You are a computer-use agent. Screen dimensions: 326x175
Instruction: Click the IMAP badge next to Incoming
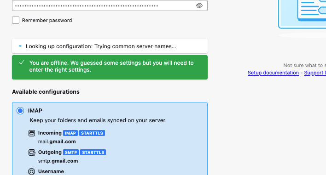tap(70, 133)
